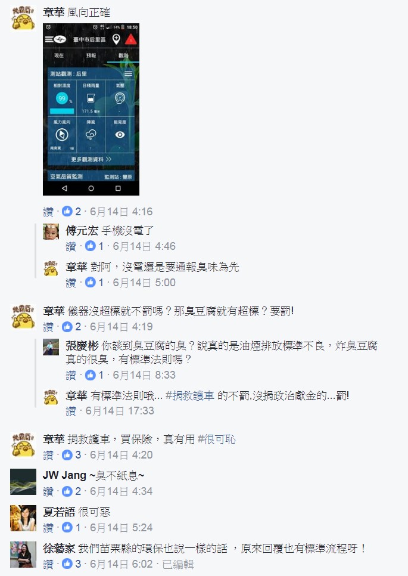Open 徐藝家's profile photo
The height and width of the screenshot is (576, 408).
coord(23,555)
